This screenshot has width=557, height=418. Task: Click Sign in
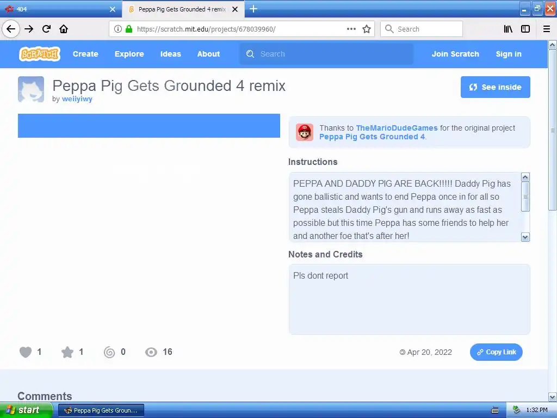coord(509,54)
